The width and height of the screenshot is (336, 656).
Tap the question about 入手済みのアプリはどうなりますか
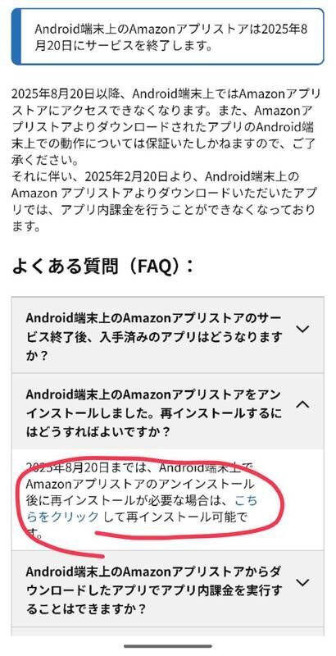(154, 337)
